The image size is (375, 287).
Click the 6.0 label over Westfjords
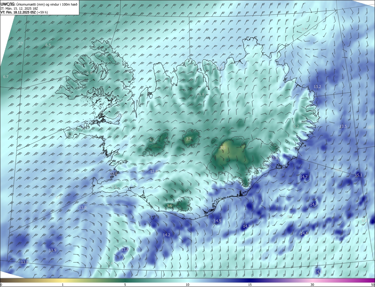click(89, 73)
